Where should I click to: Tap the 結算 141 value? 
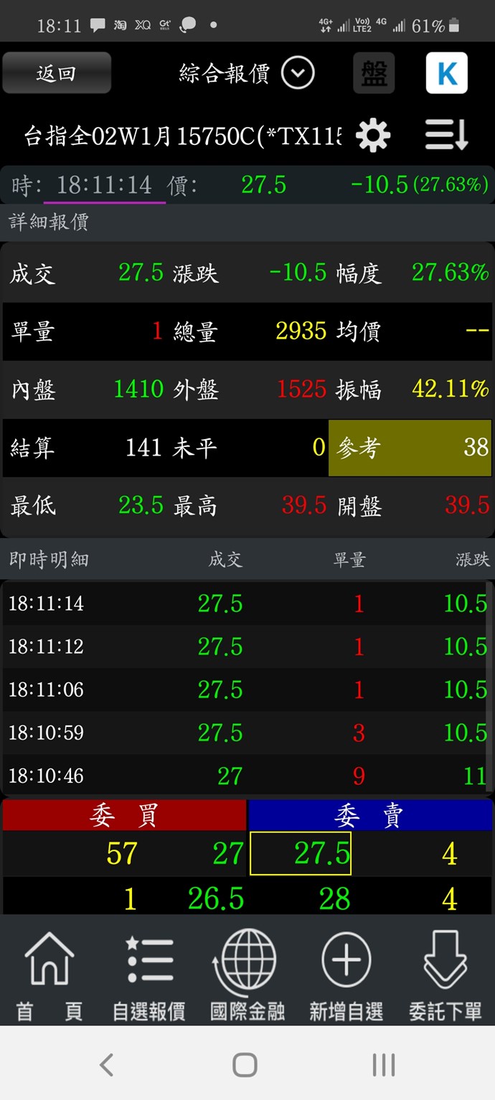pyautogui.click(x=143, y=448)
